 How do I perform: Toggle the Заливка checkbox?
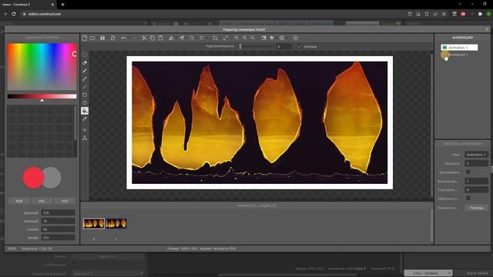coord(300,46)
